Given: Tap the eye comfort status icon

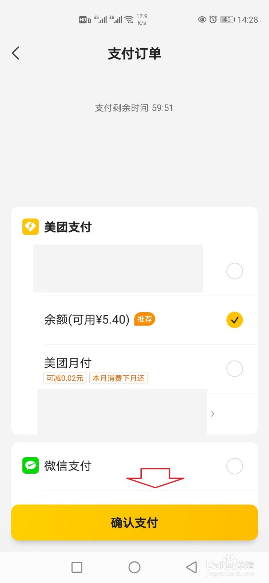Looking at the screenshot, I should click(202, 19).
